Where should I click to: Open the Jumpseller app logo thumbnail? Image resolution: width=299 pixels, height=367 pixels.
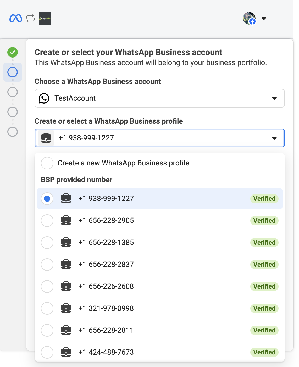[x=45, y=18]
